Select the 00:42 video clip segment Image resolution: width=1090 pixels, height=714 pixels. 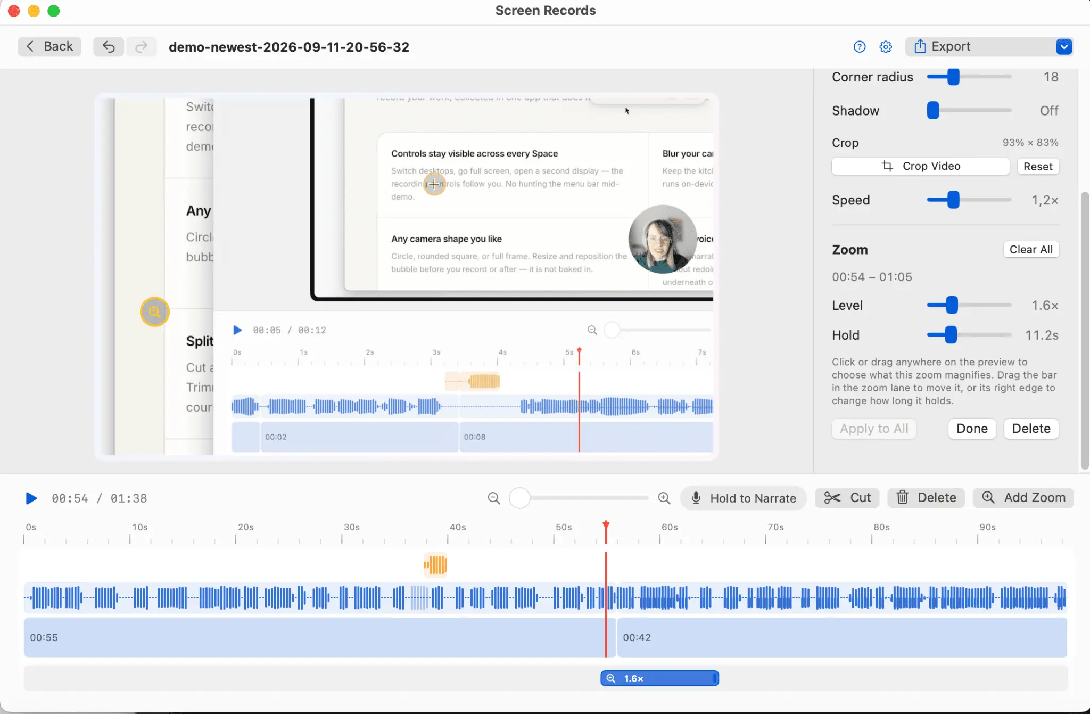[842, 637]
